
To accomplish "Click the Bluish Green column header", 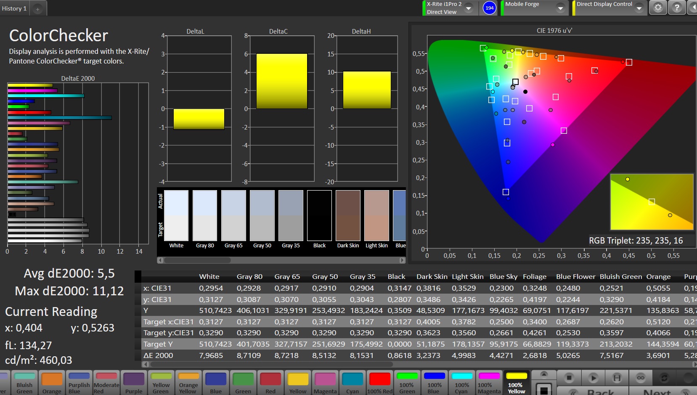I will point(621,277).
